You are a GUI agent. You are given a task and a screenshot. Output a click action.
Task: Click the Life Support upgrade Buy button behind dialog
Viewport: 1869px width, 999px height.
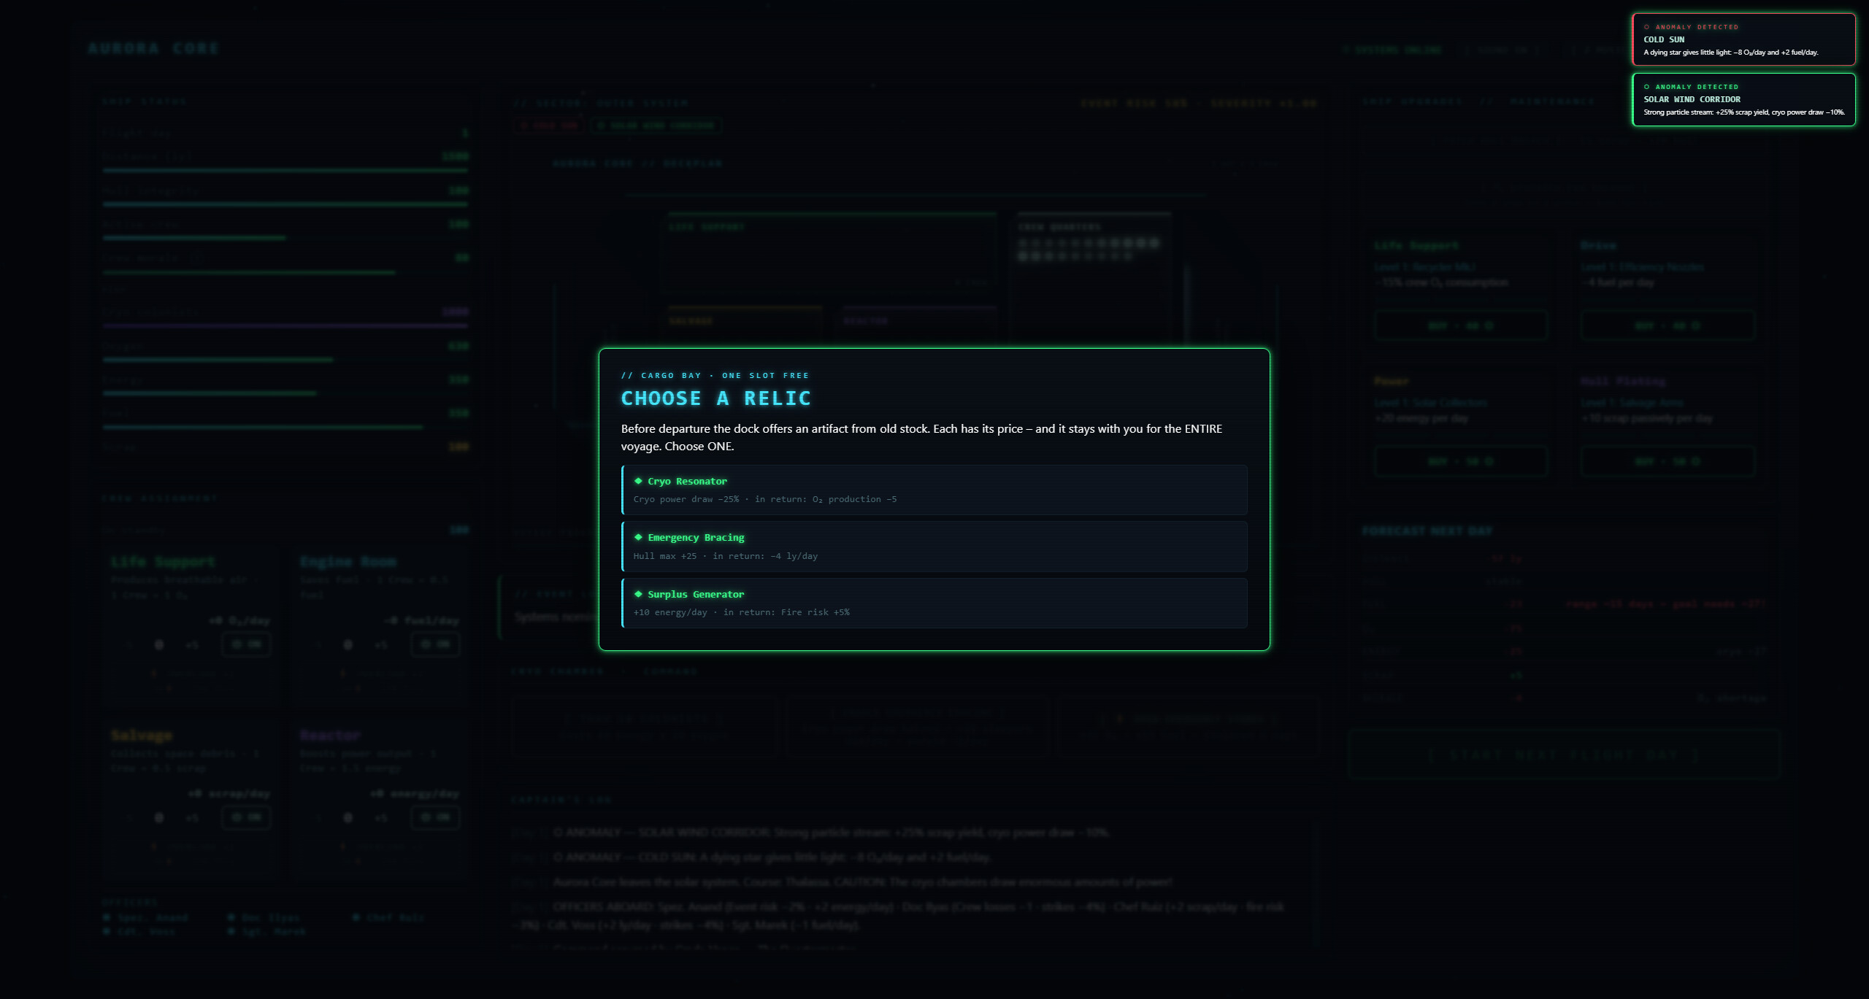tap(1460, 325)
